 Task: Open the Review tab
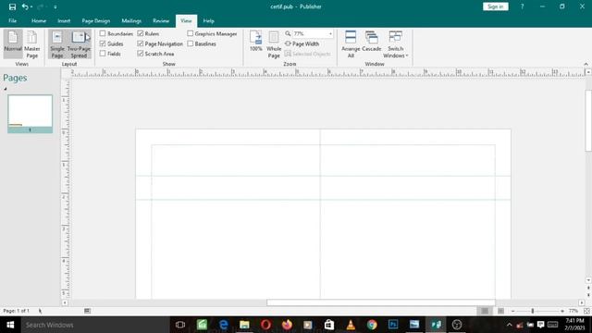point(161,20)
